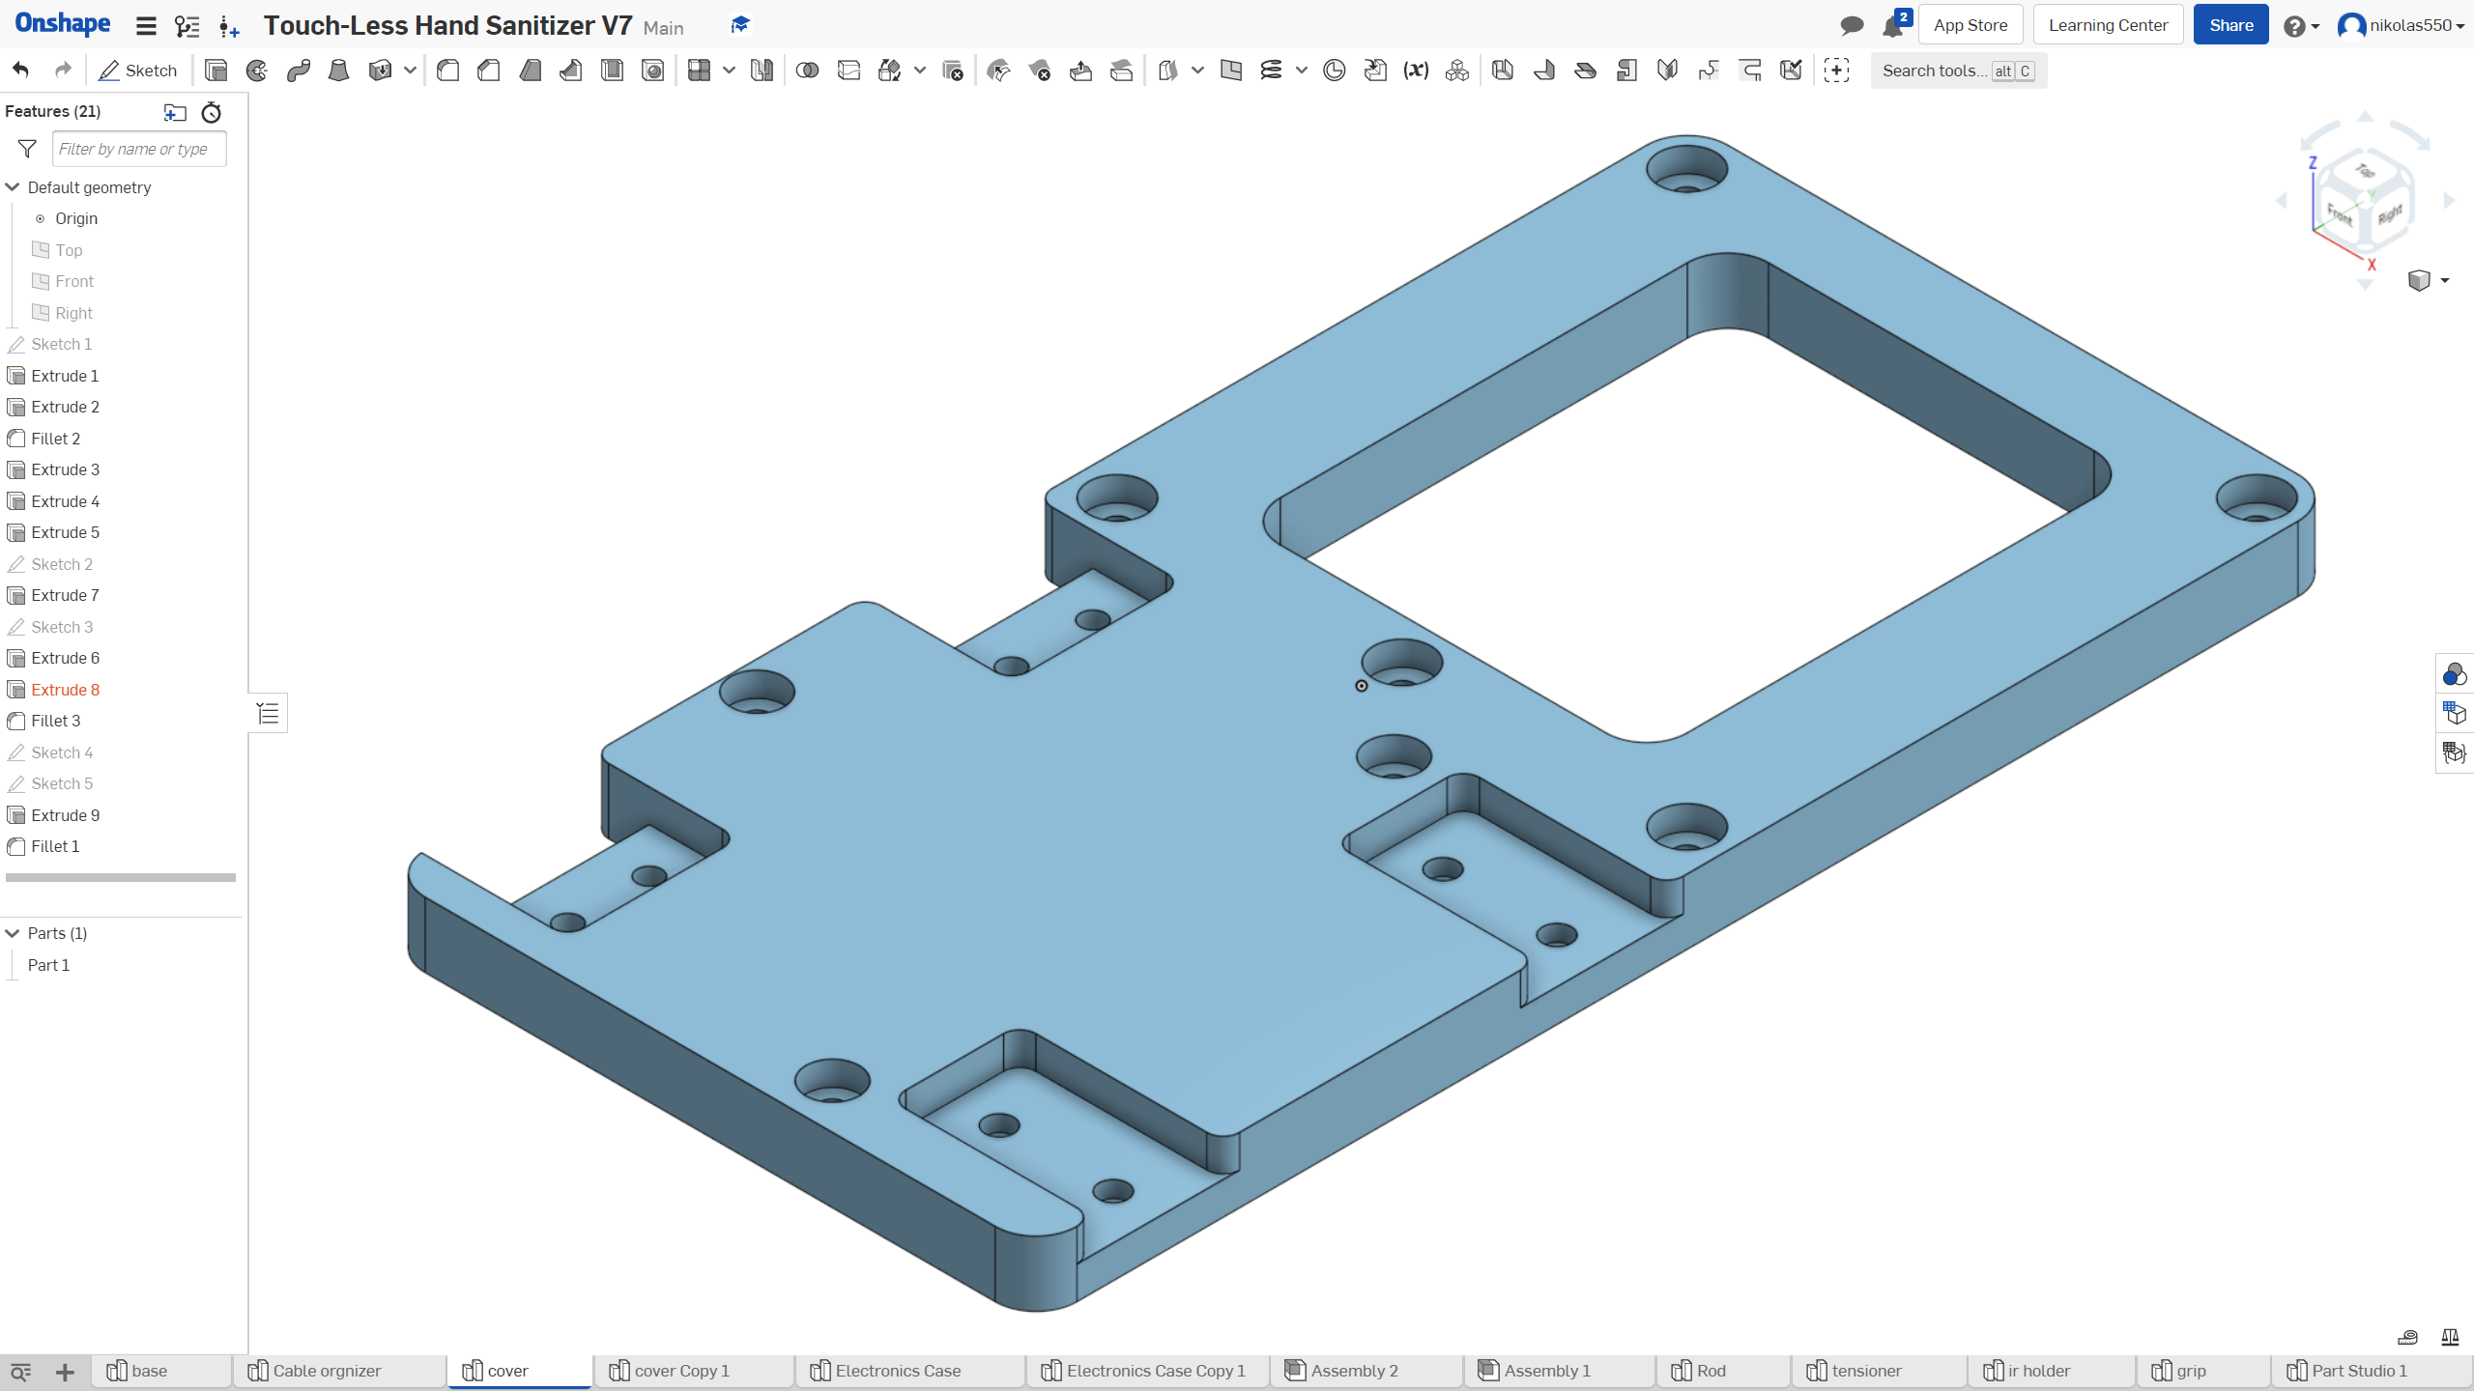Activate the Revolve tool
Image resolution: width=2474 pixels, height=1391 pixels.
coord(255,70)
